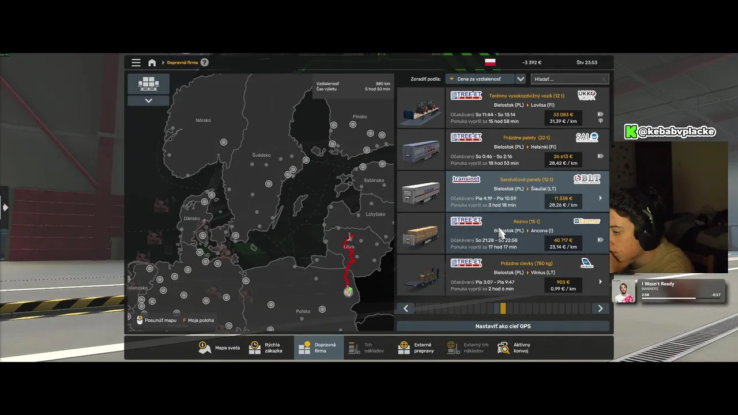Click the arrow icon on Šiauliai job
This screenshot has width=738, height=415.
click(600, 198)
